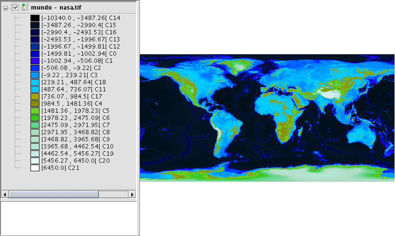Screen dimensions: 395x236
Task: Select legend text [4462.54 , 5456.27[ C19
Action: click(x=78, y=154)
